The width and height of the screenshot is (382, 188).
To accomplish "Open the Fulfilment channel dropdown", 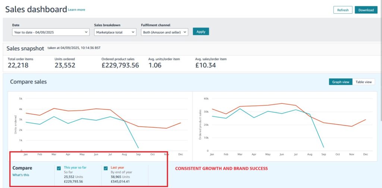I will point(165,32).
